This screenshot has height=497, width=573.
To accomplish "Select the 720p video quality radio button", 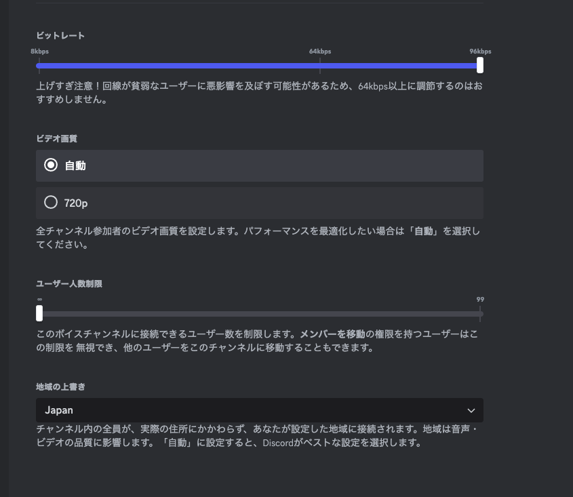I will point(50,203).
